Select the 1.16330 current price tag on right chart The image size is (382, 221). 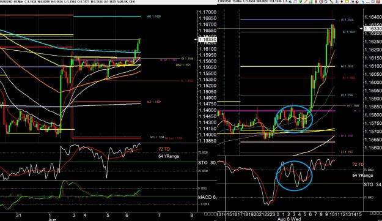373,29
